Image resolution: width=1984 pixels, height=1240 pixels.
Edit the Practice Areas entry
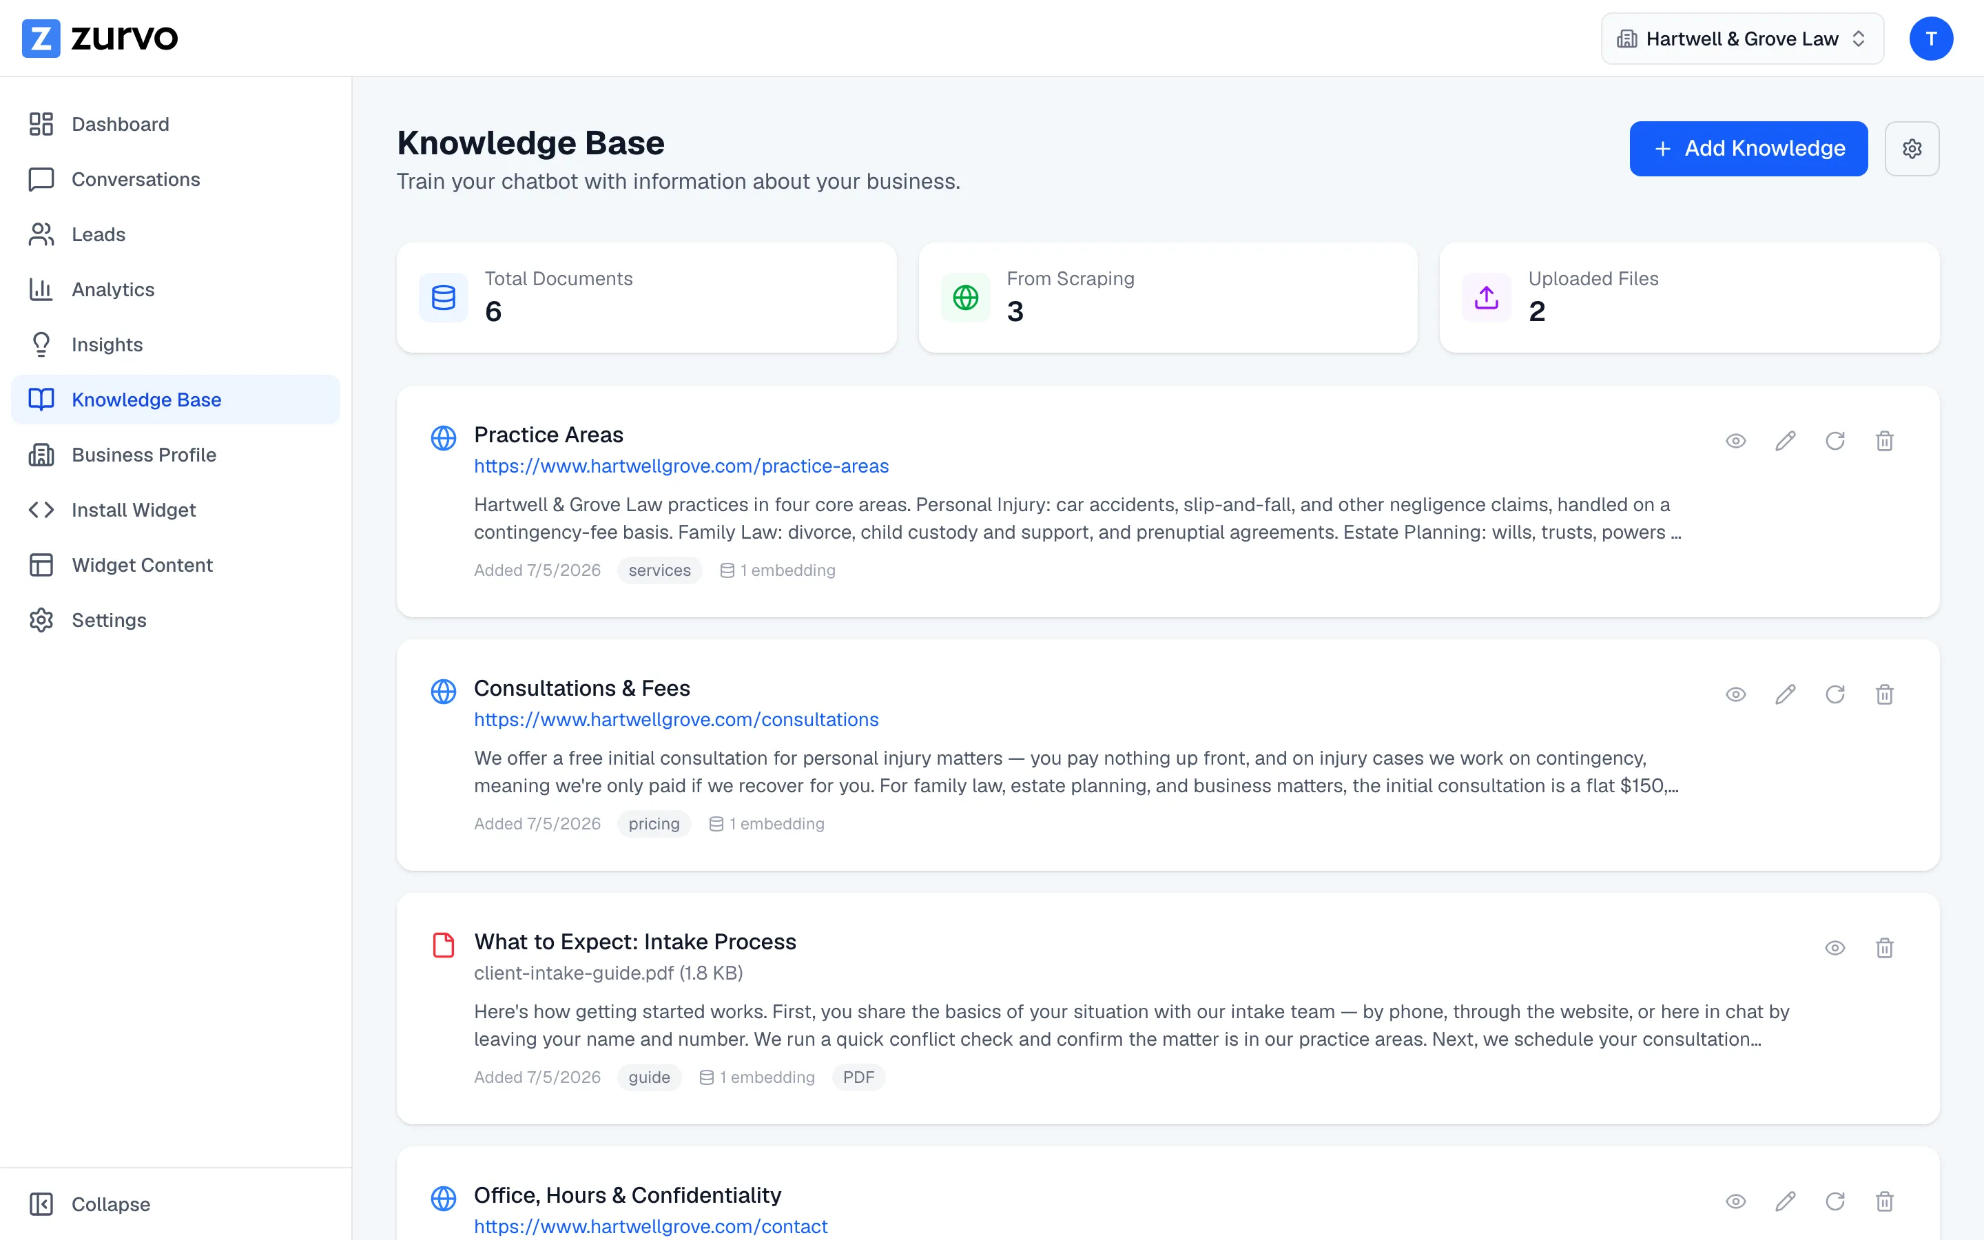click(1786, 441)
